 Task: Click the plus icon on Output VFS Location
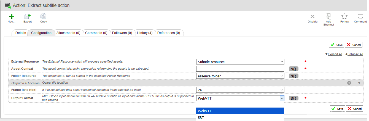click(349, 83)
